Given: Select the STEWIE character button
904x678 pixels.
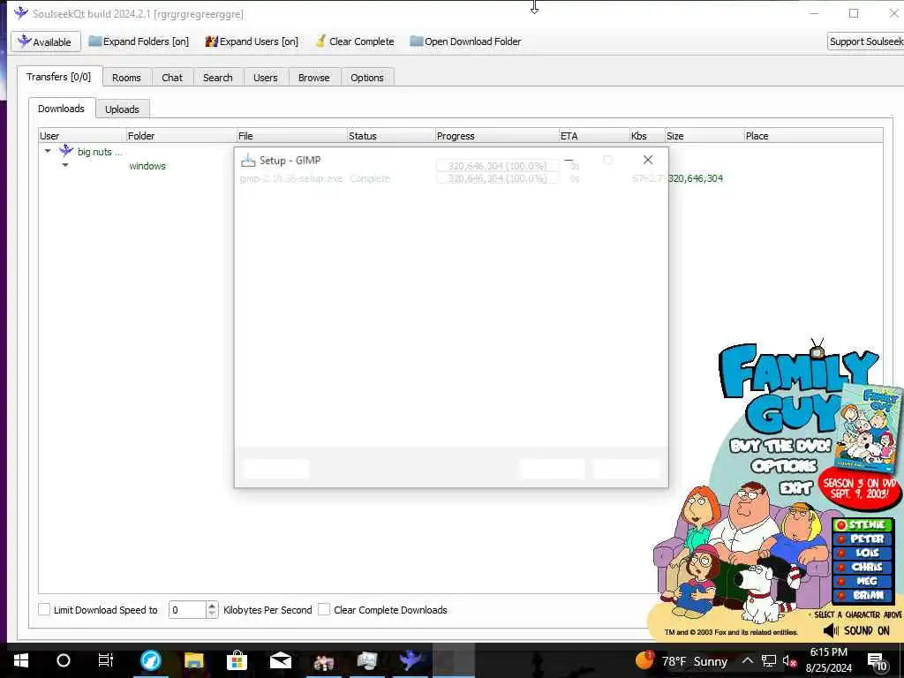Looking at the screenshot, I should (x=863, y=524).
